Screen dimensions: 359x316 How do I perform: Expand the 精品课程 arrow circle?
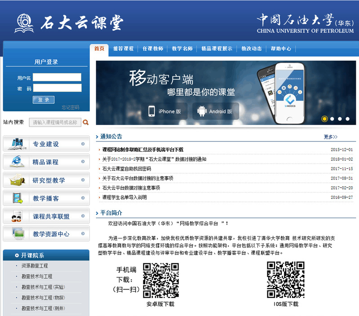click(83, 162)
